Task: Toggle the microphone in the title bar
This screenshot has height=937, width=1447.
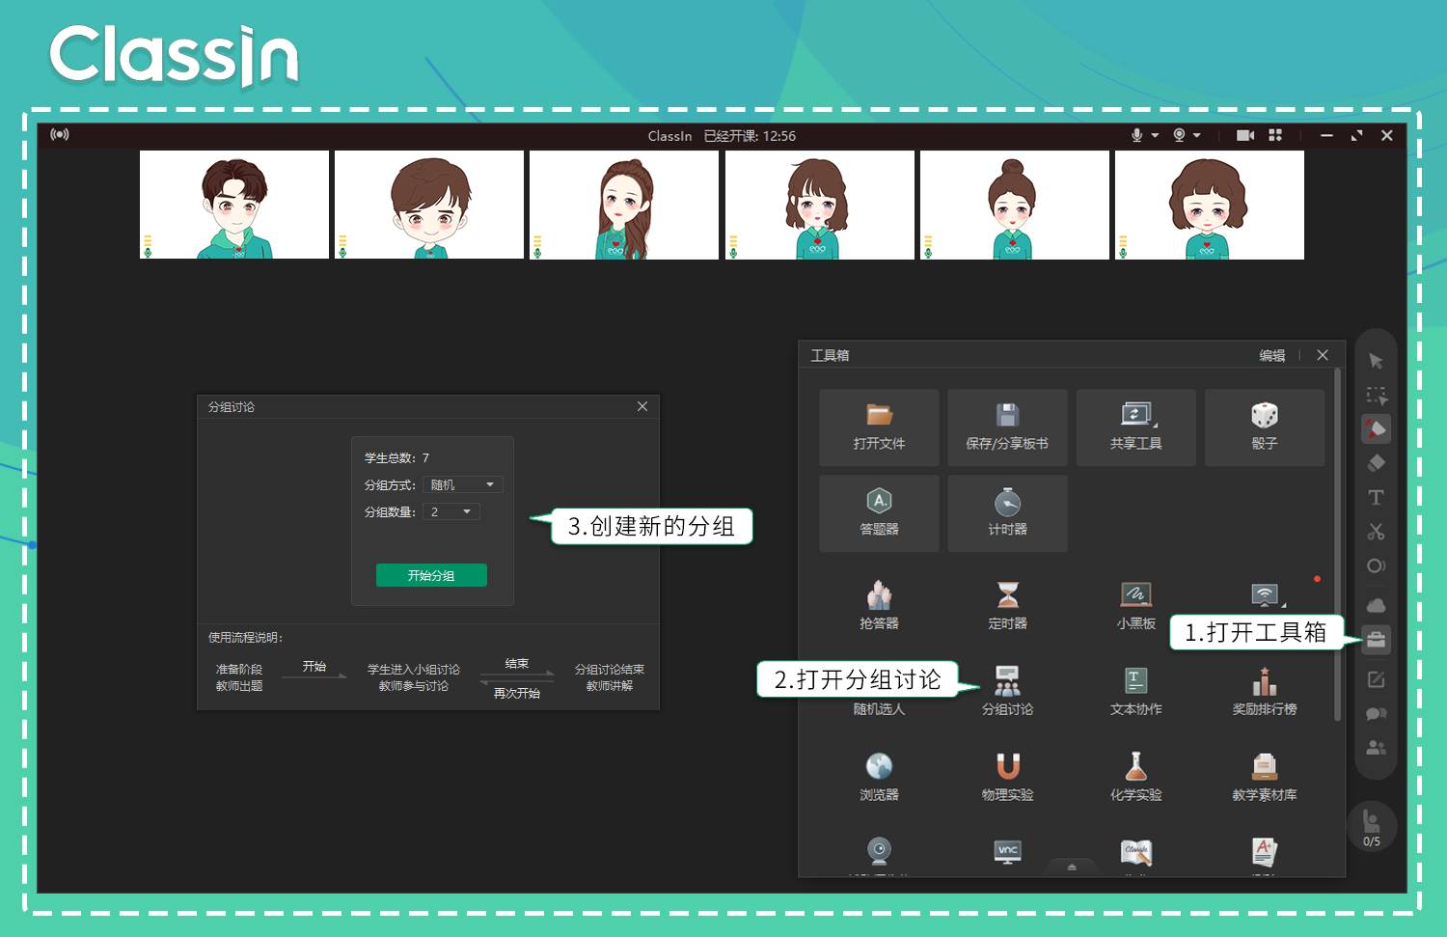Action: 1136,135
